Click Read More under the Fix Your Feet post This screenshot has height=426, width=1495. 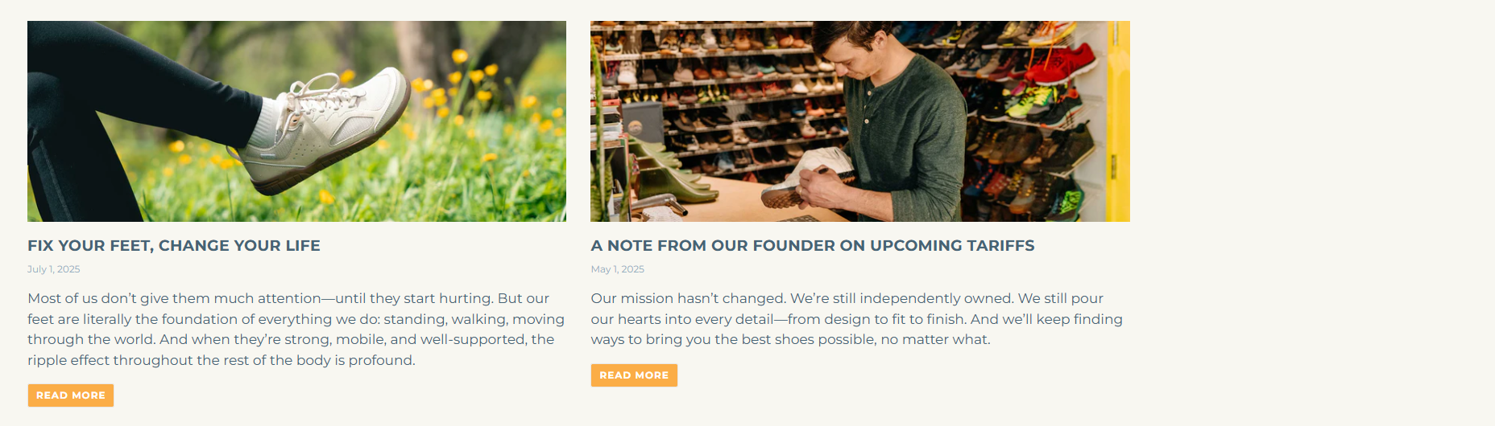(71, 395)
